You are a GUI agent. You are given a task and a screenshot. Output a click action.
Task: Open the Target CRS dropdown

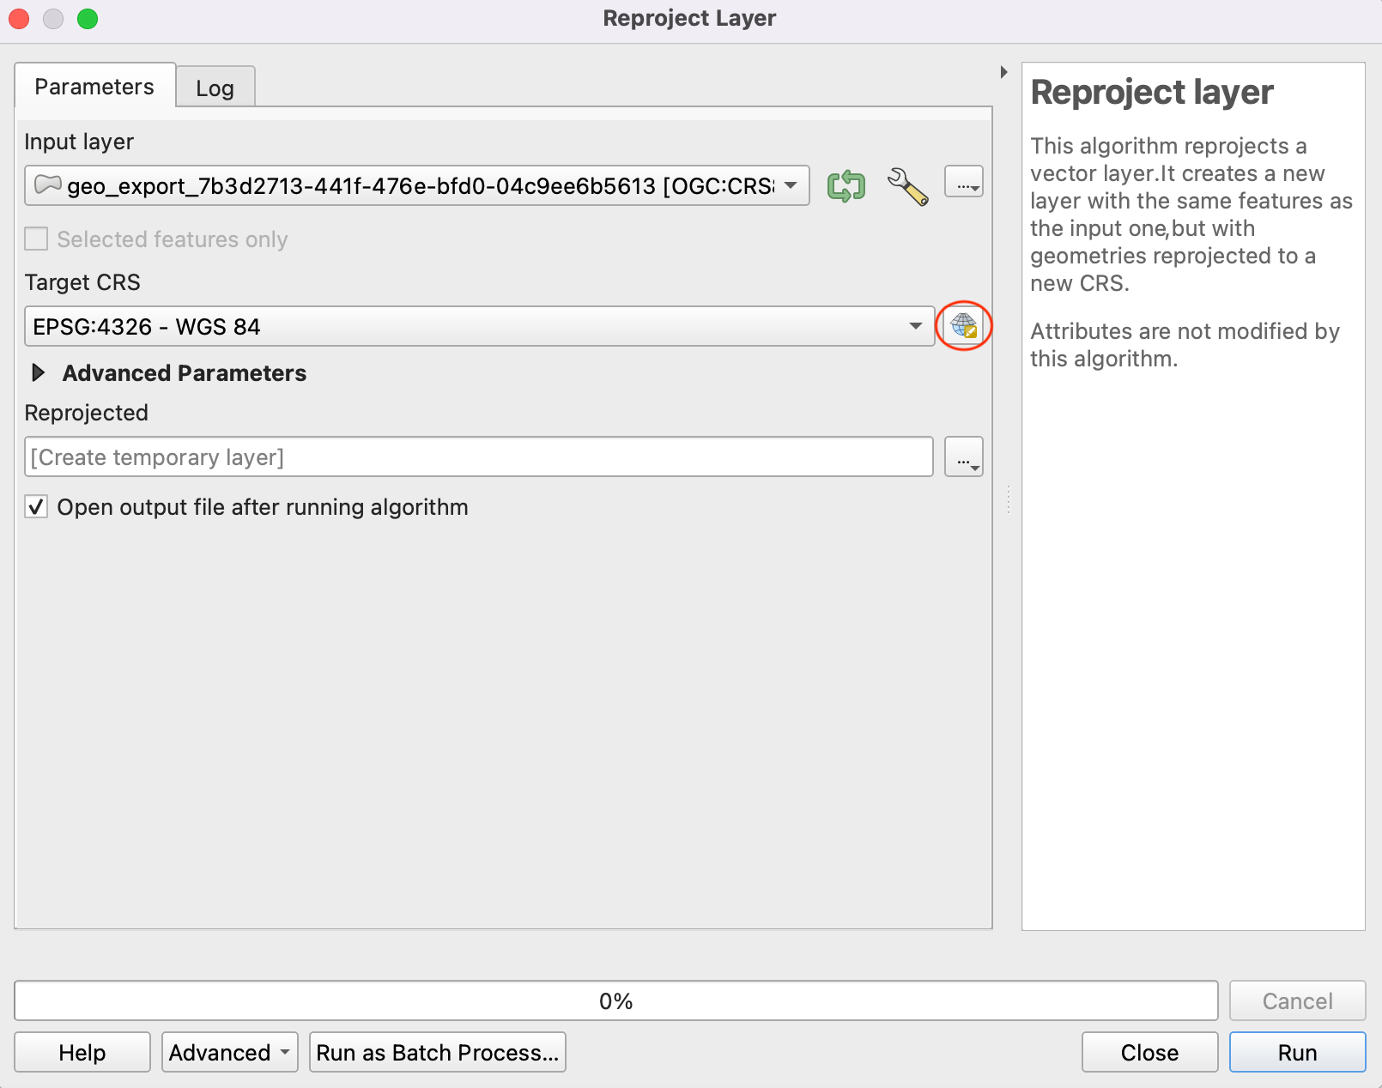pos(915,326)
